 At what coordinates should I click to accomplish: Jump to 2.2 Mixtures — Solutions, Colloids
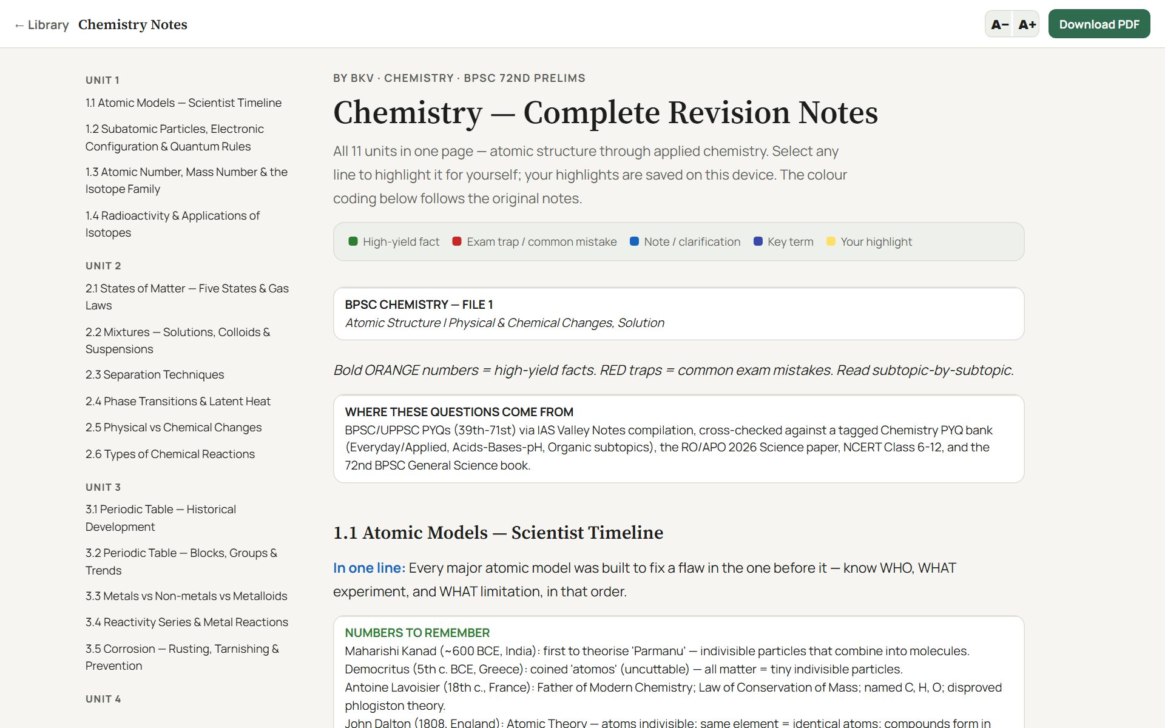pyautogui.click(x=178, y=341)
